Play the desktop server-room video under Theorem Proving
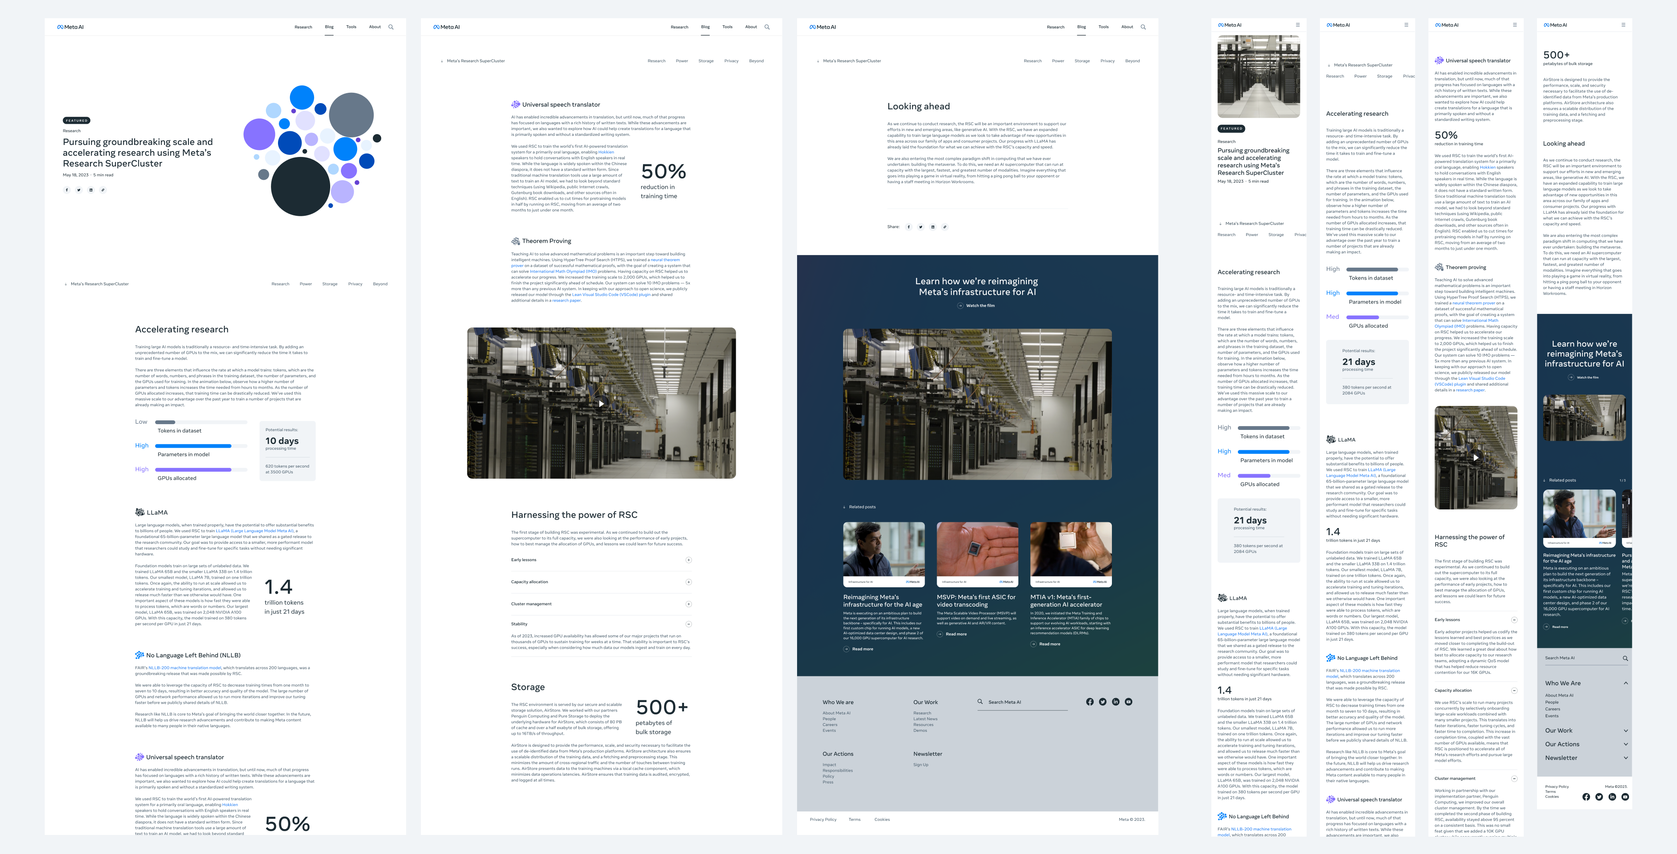This screenshot has height=854, width=1677. point(601,403)
